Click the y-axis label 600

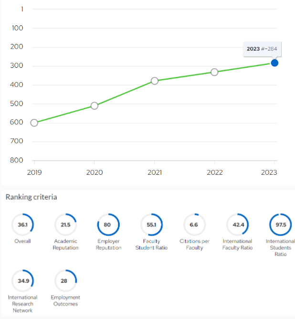17,122
